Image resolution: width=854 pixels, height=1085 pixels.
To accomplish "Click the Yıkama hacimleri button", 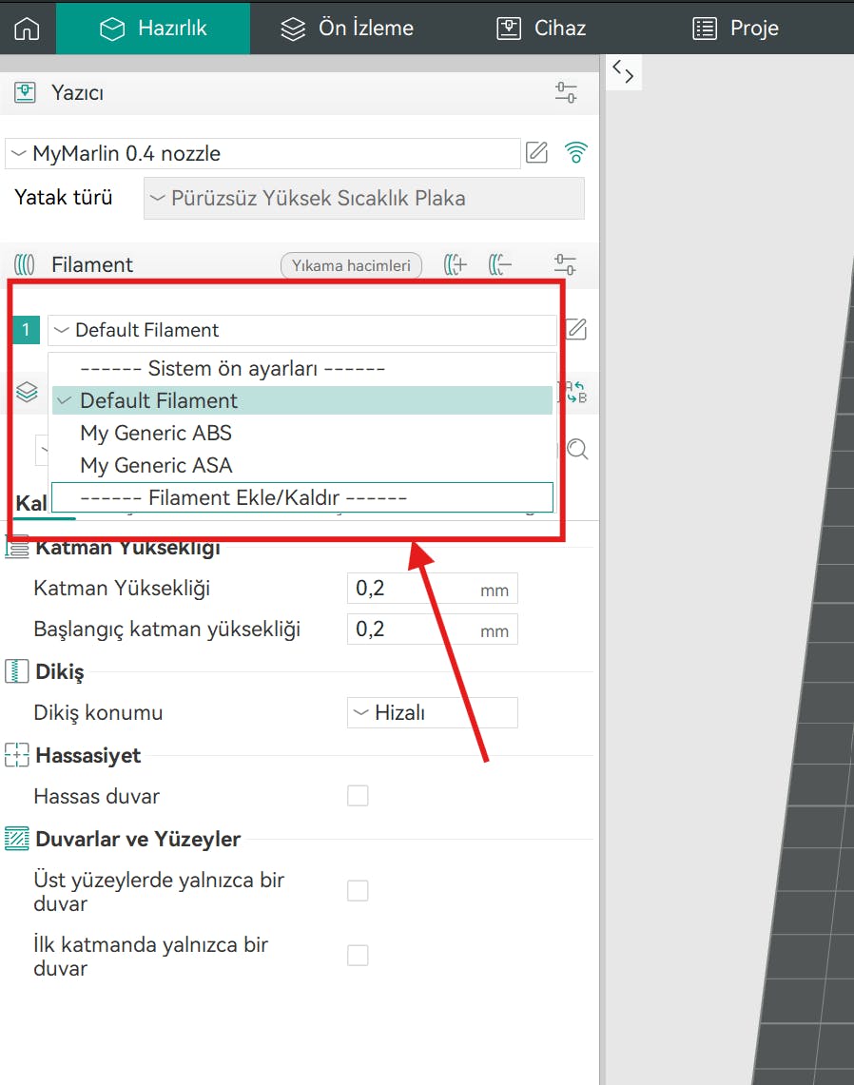I will (351, 265).
